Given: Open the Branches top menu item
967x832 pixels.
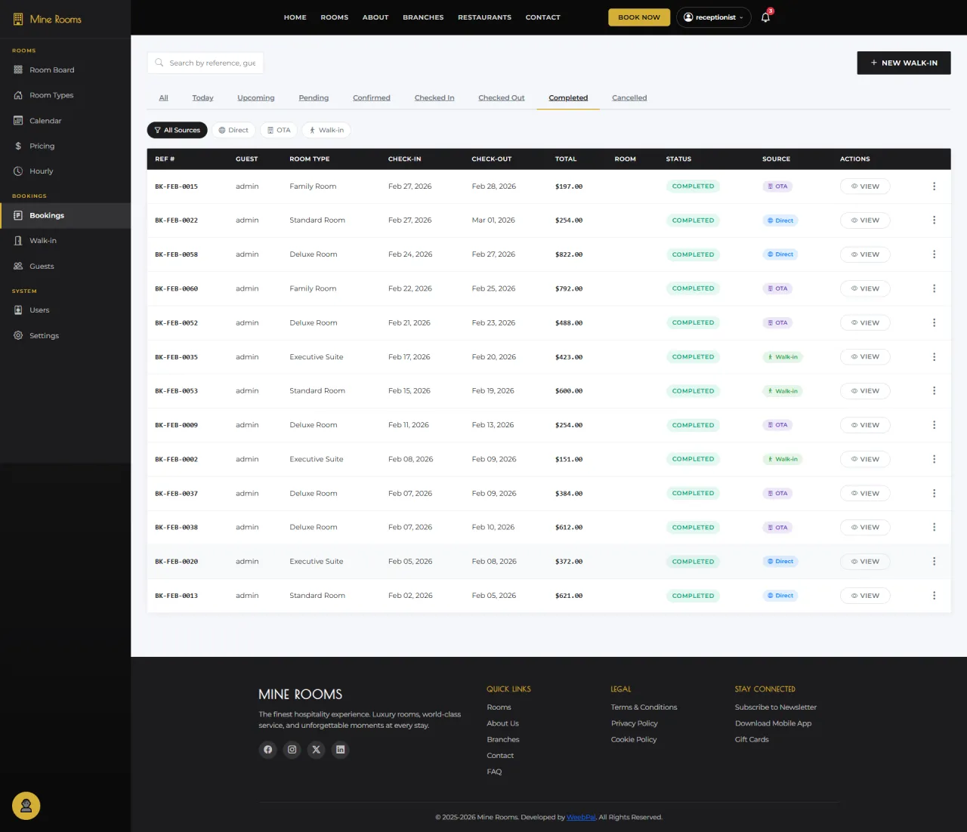Looking at the screenshot, I should click(423, 17).
